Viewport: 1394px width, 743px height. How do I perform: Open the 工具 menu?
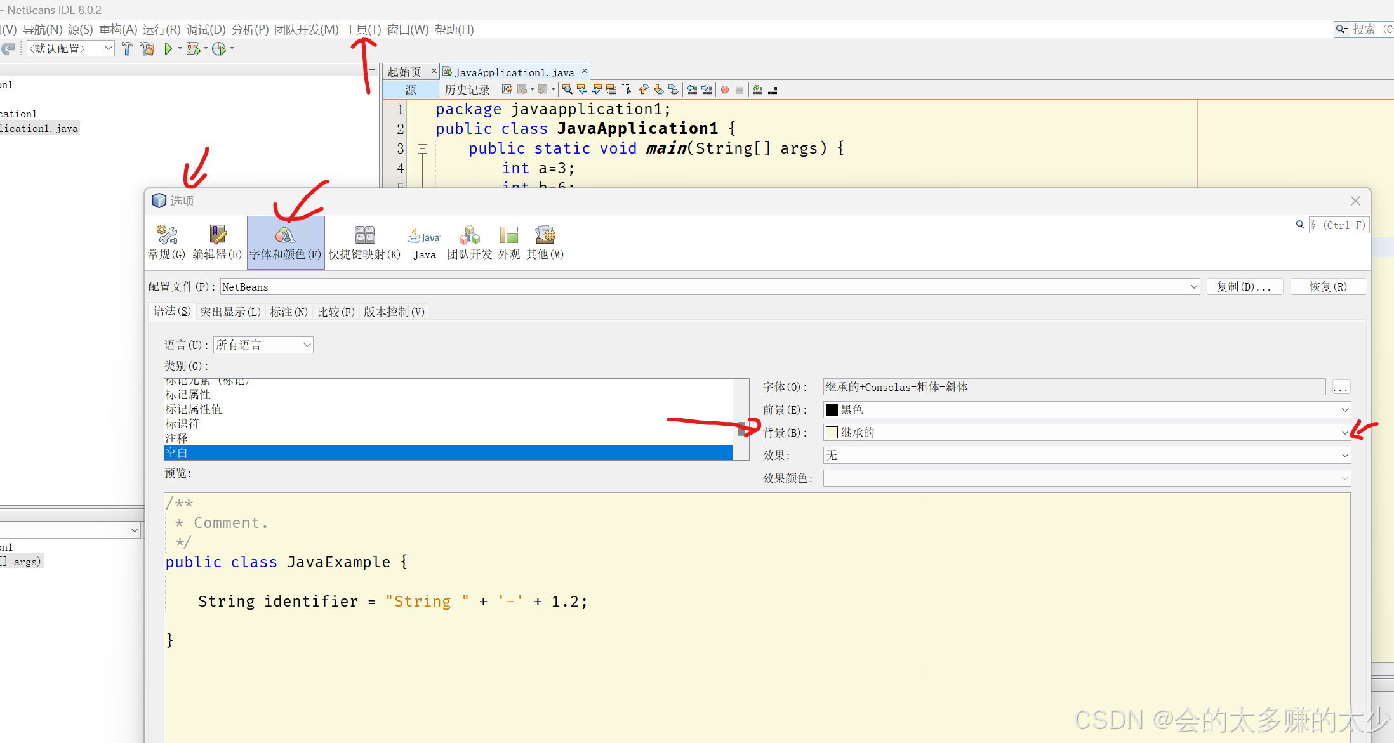[362, 30]
